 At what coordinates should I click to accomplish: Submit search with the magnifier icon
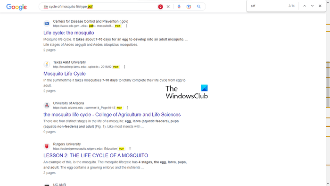[x=198, y=7]
